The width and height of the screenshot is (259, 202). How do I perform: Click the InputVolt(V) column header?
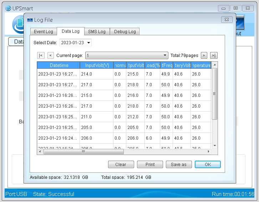point(97,65)
